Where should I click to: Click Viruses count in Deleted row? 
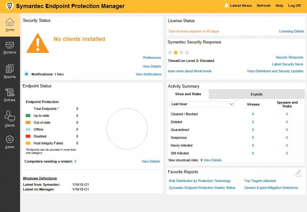(x=253, y=122)
